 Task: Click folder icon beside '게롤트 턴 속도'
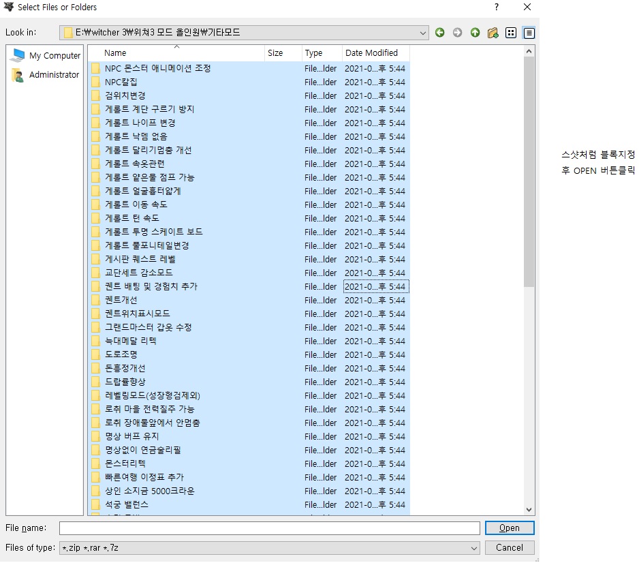tap(96, 219)
